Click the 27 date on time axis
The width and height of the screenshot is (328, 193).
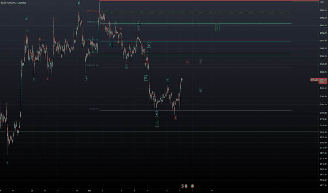[x=57, y=191]
